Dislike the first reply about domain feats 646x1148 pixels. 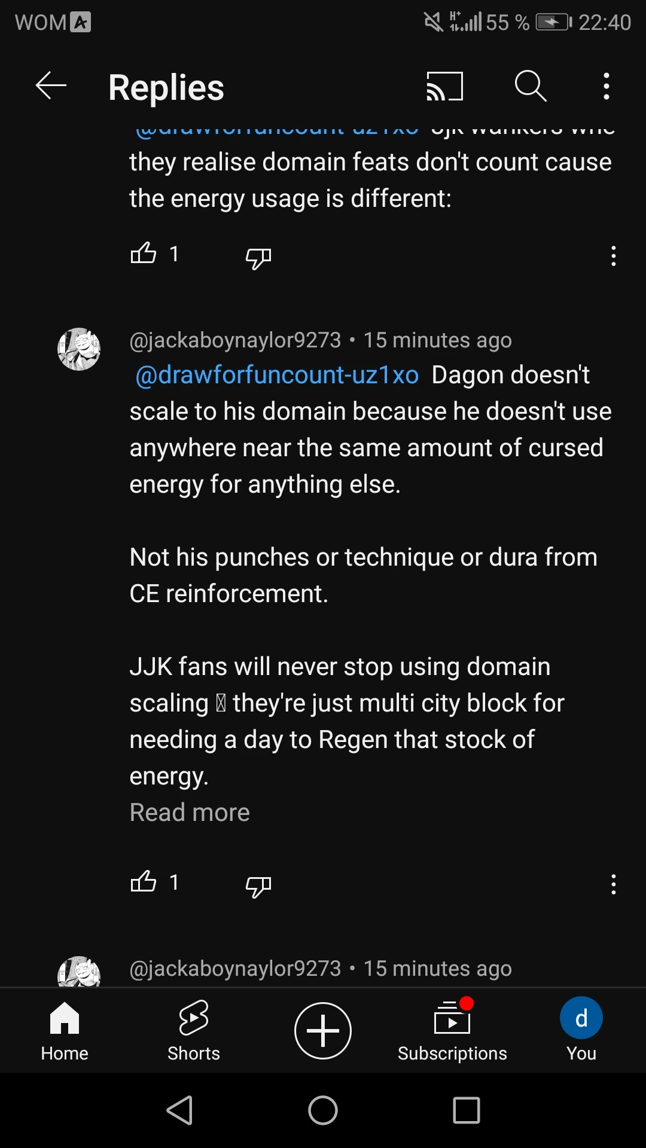pos(258,258)
